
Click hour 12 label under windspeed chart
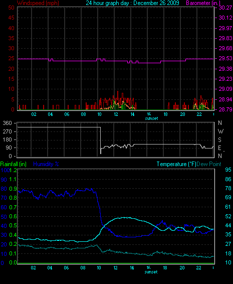click(116, 114)
